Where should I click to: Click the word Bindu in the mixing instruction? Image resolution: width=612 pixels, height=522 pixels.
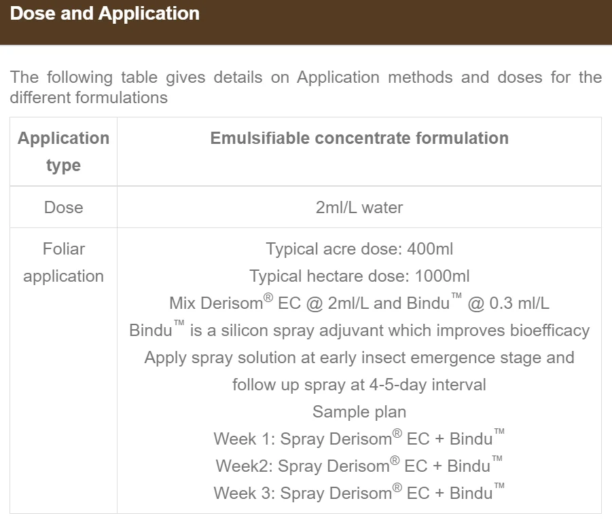[428, 303]
